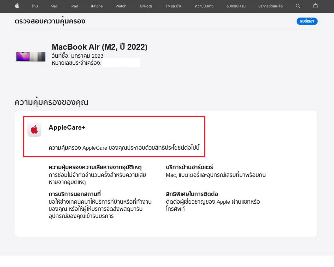This screenshot has height=267, width=334.
Task: Click the การบริการนอกสถานที่ heading
Action: (75, 194)
